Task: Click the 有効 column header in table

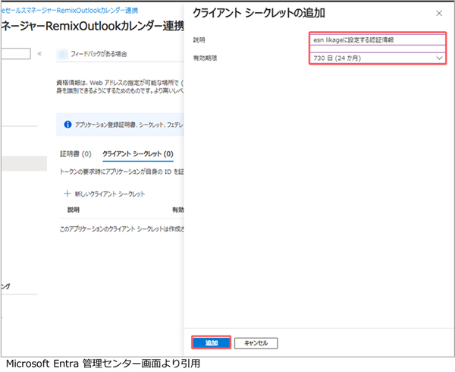Action: click(x=177, y=210)
